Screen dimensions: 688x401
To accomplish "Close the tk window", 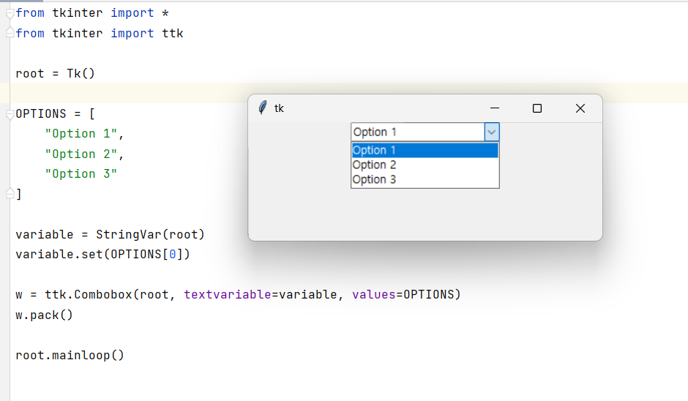I will [580, 108].
